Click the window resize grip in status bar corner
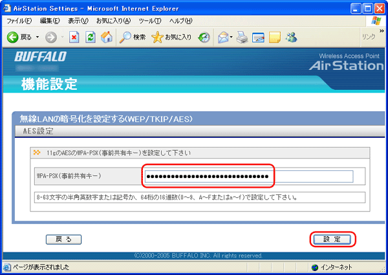Image resolution: width=388 pixels, height=275 pixels. [383, 269]
